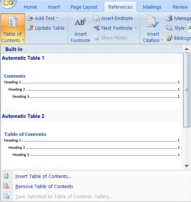Go to the Mailings tab
Image resolution: width=191 pixels, height=202 pixels.
[152, 7]
